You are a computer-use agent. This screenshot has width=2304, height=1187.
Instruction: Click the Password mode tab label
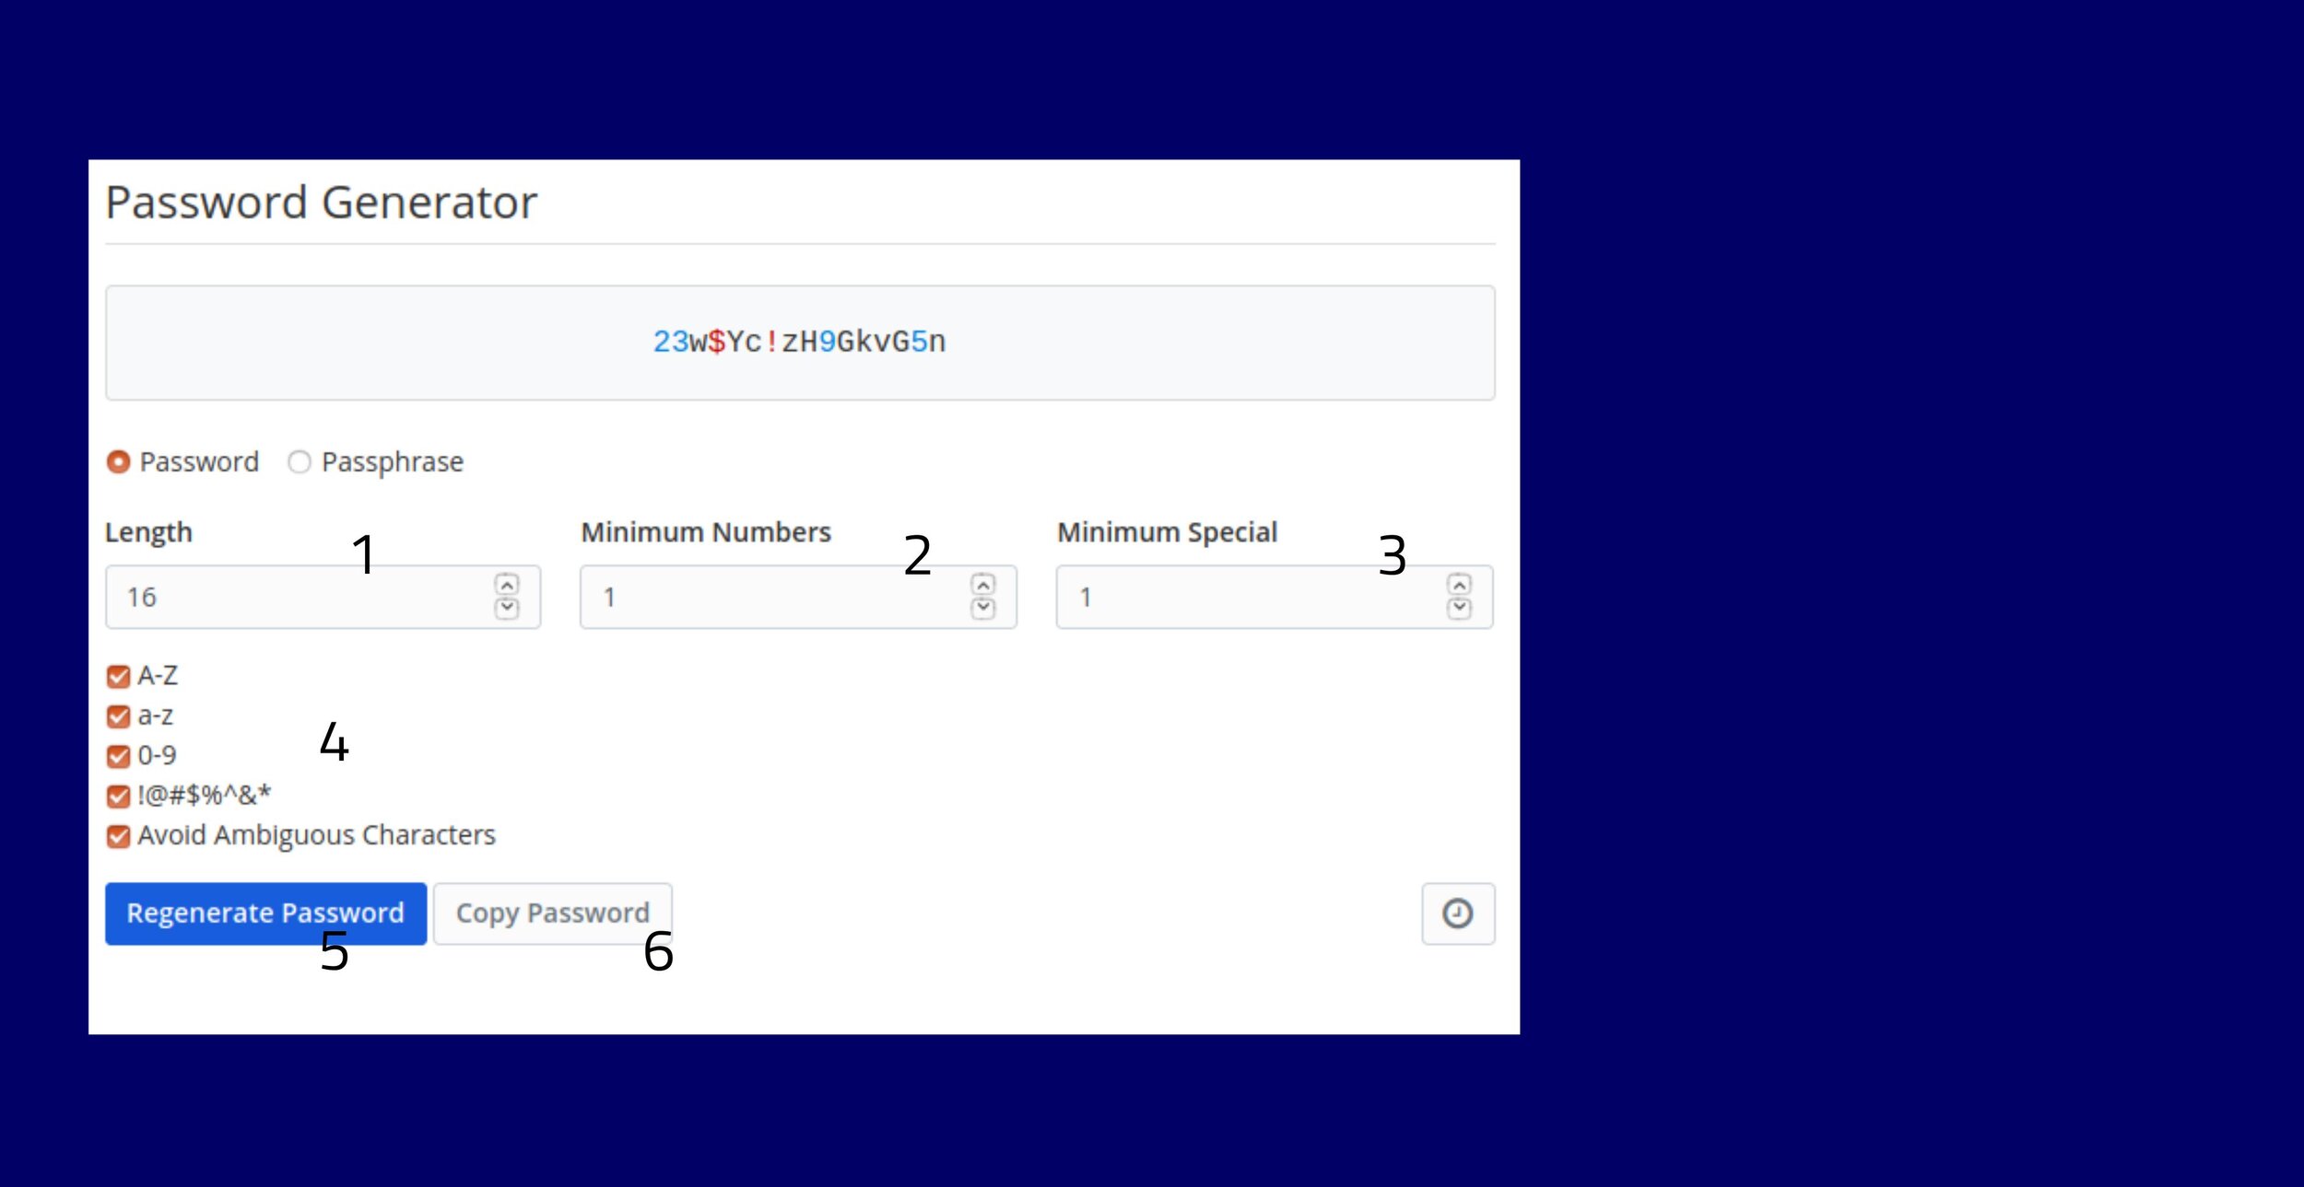(x=193, y=461)
